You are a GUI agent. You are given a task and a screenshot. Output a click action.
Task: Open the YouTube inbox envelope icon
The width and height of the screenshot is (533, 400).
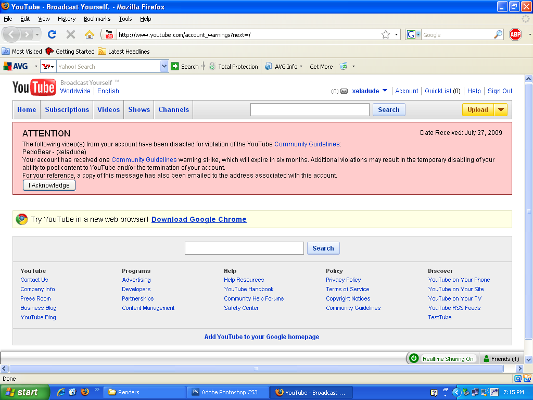344,91
